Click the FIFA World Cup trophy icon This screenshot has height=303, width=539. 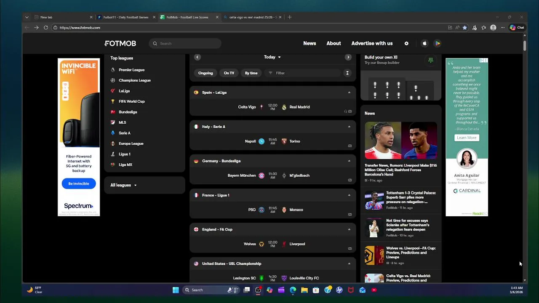click(113, 101)
